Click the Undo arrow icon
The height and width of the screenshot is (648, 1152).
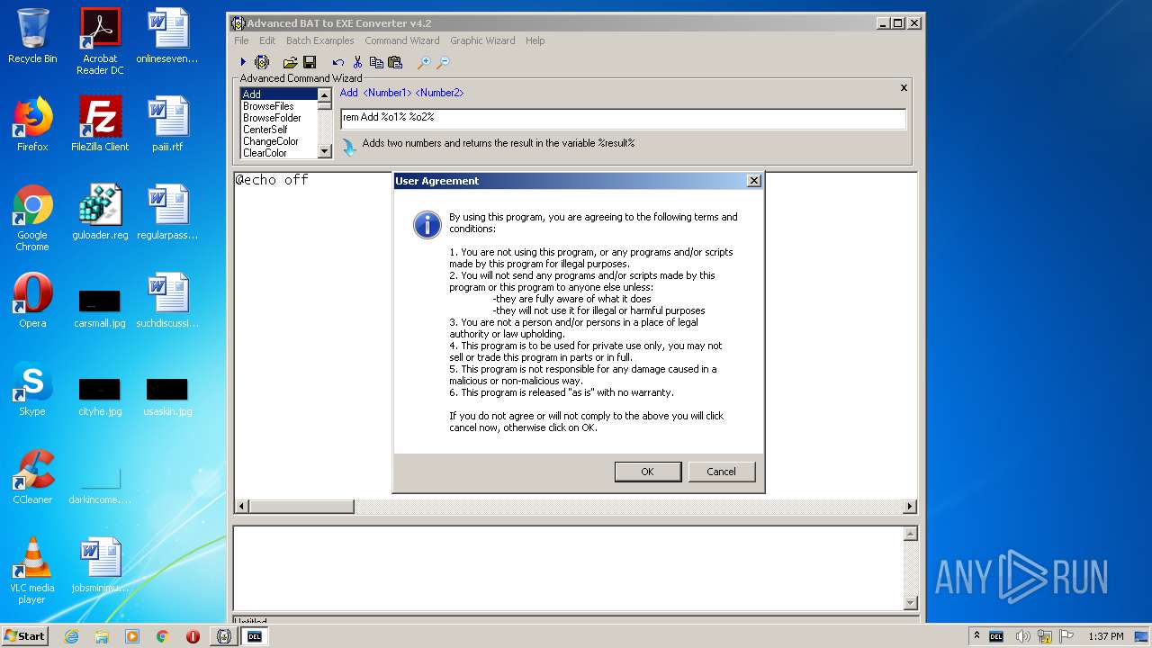(x=338, y=62)
